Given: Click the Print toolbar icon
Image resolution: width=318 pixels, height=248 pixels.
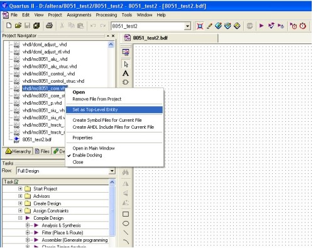Looking at the screenshot, I should click(49, 26).
